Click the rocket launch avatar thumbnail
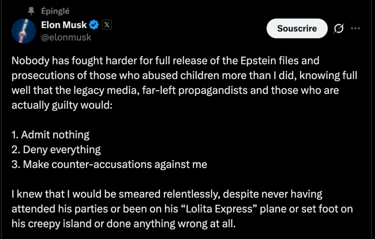 click(24, 31)
